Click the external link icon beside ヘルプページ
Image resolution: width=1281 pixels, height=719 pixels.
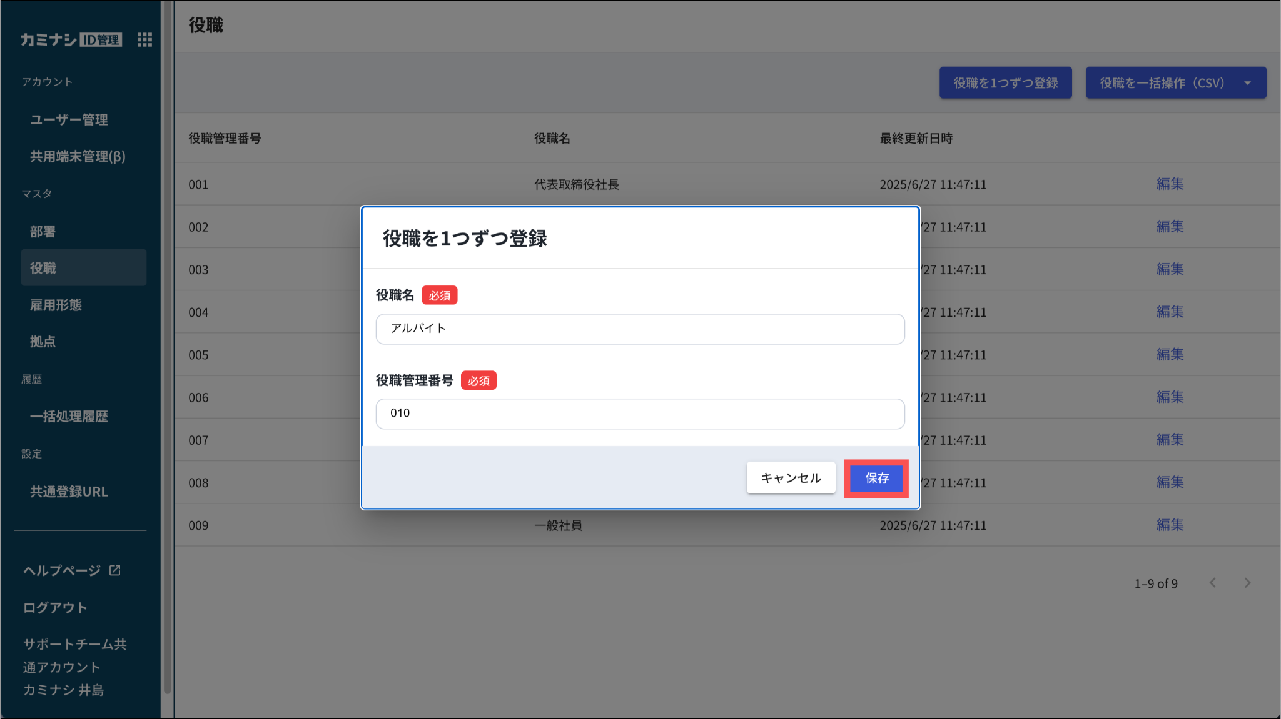115,570
